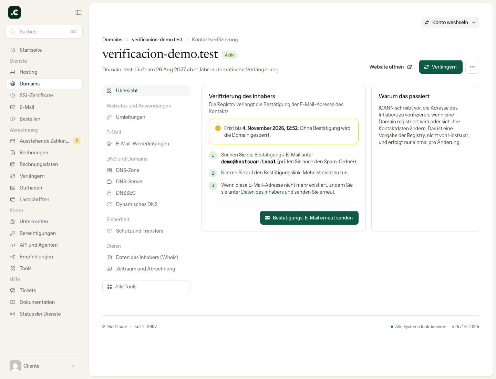Open Dokumentation in the sidebar
The width and height of the screenshot is (496, 379).
pyautogui.click(x=44, y=302)
